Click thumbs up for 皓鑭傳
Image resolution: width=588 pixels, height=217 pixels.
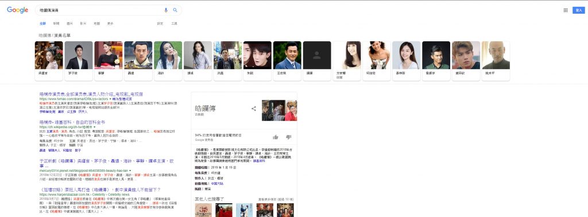click(x=276, y=137)
